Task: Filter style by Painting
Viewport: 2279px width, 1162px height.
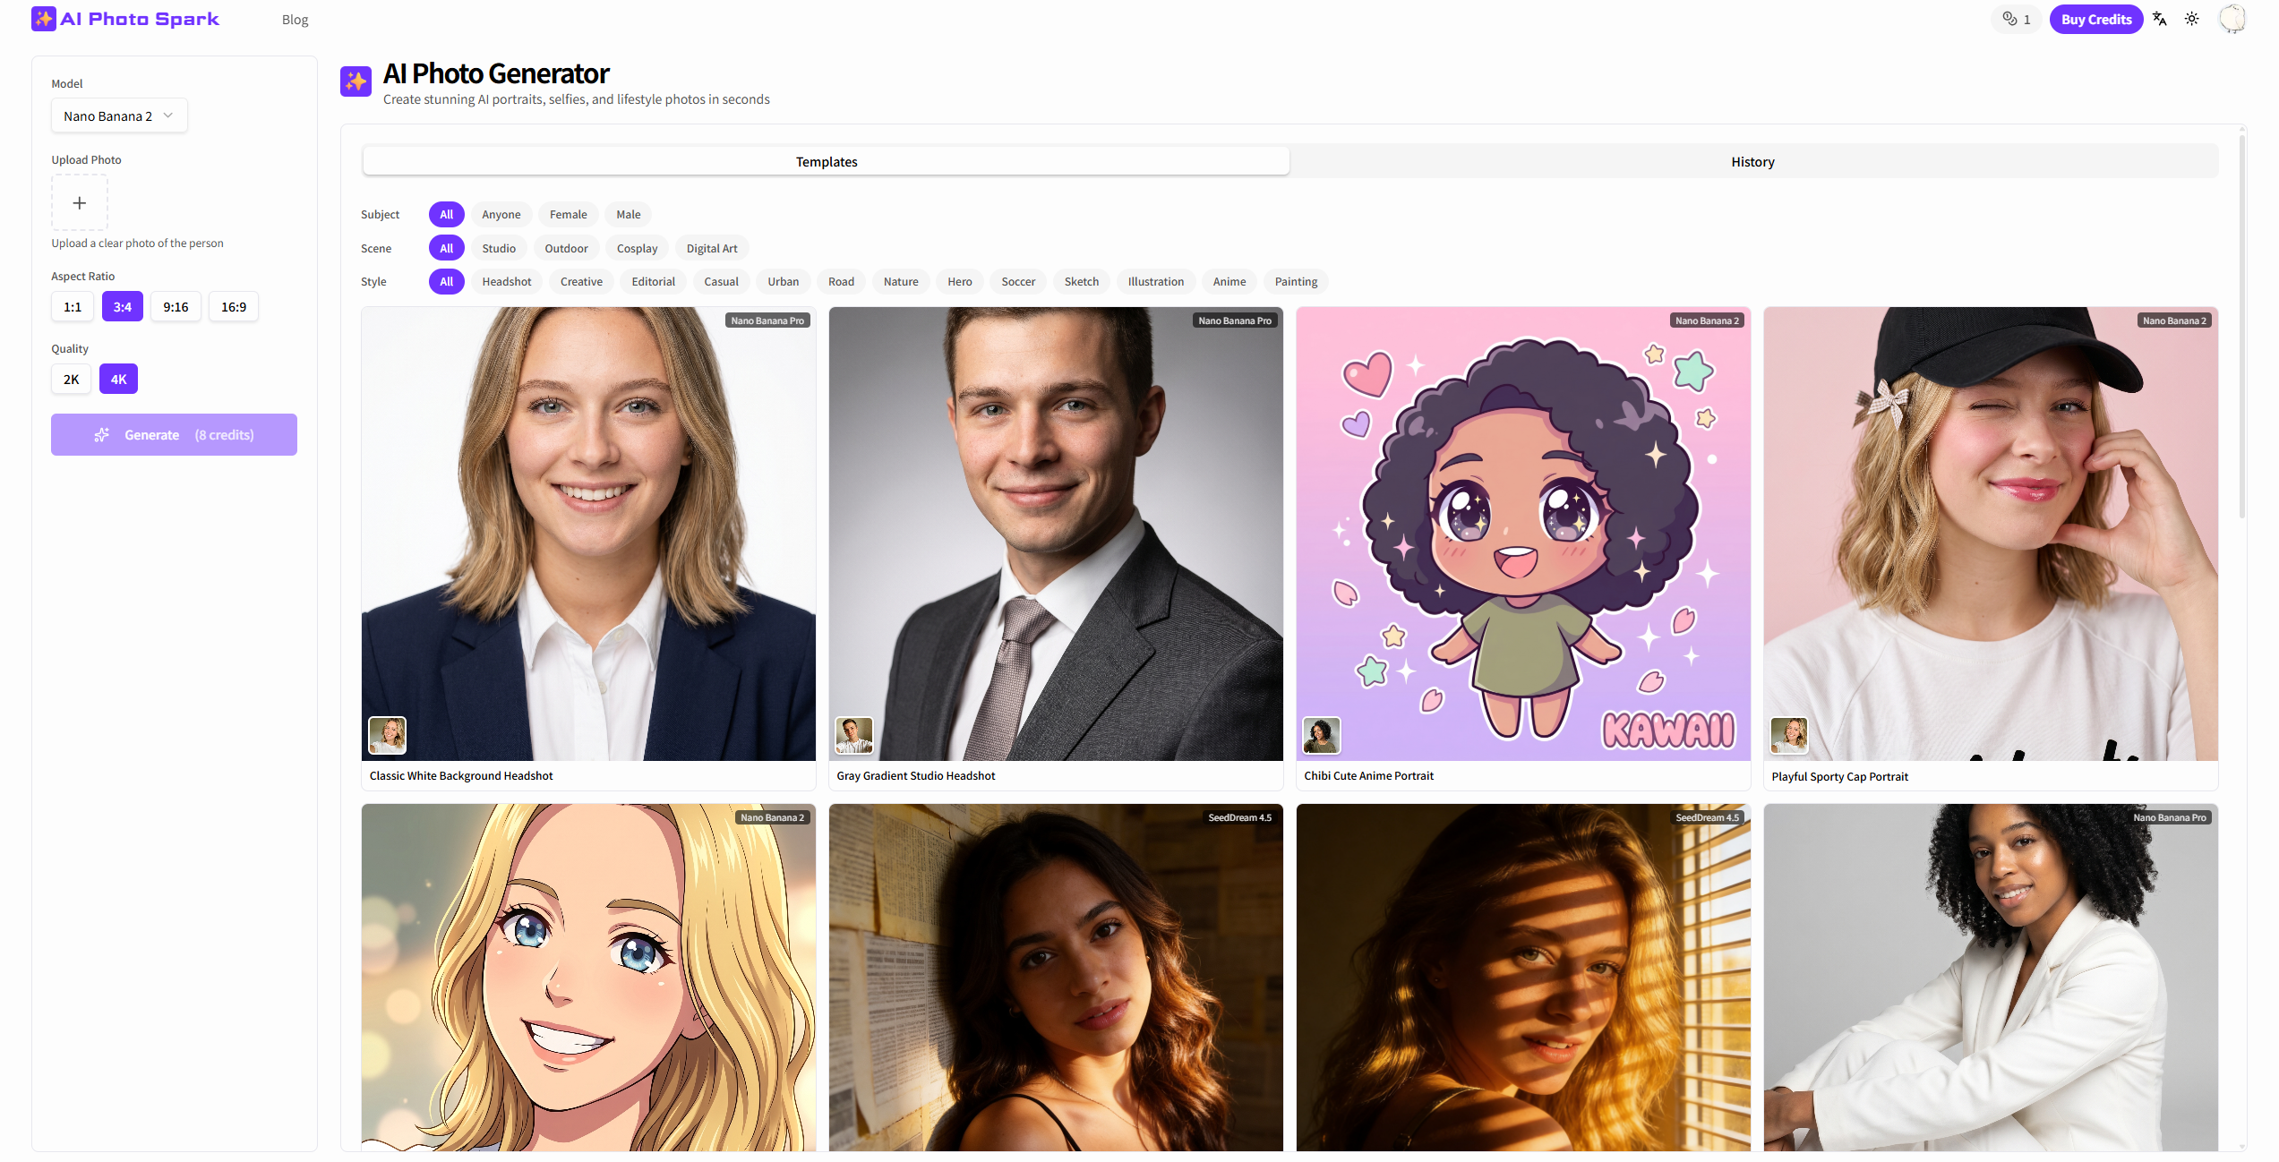Action: [1297, 282]
